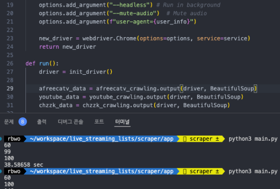Click the '# Mute audio' comment

187,13
